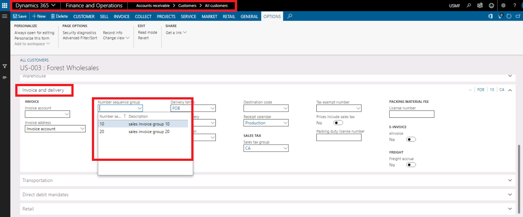Open the MARKET tab
This screenshot has height=217, width=523.
(x=209, y=16)
